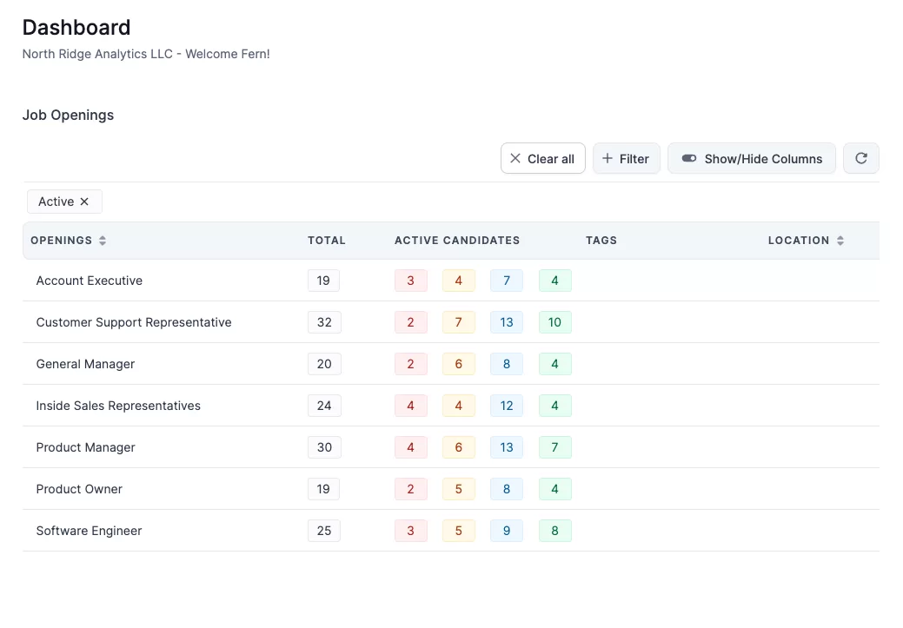The image size is (903, 628).
Task: Click blue badge 12 for Inside Sales Representatives
Action: coord(507,406)
